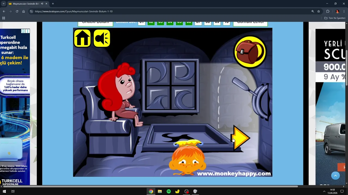348x195 pixels.
Task: Expand the tab search dropdown
Action: (3, 4)
